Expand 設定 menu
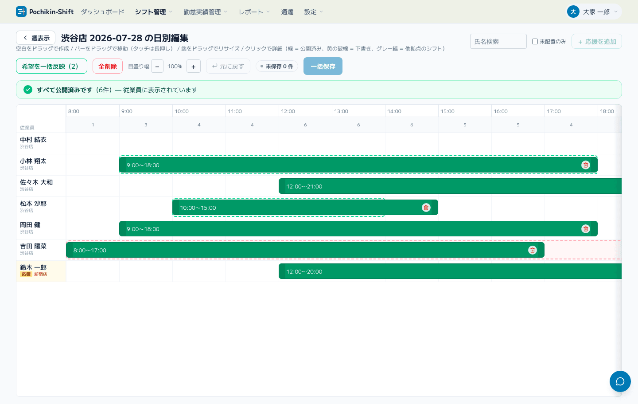The height and width of the screenshot is (404, 638). click(314, 12)
